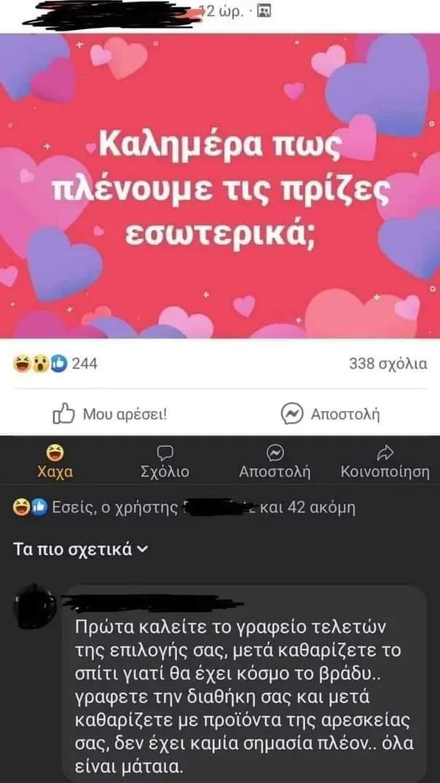Open the 244 reactions count
The width and height of the screenshot is (440, 783).
coord(85,364)
